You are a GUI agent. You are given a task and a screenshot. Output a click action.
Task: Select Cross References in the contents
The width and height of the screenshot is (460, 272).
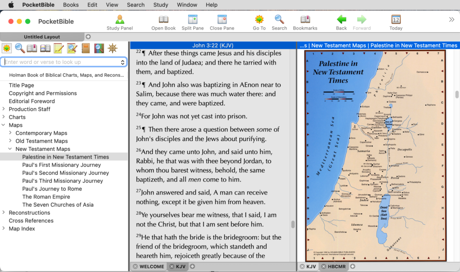(31, 220)
